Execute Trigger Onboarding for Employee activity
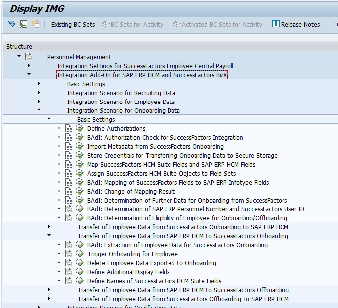The image size is (338, 308). coord(80,254)
